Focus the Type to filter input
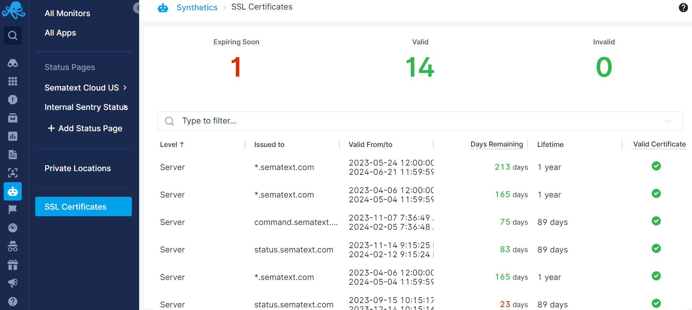692x310 pixels. [420, 121]
